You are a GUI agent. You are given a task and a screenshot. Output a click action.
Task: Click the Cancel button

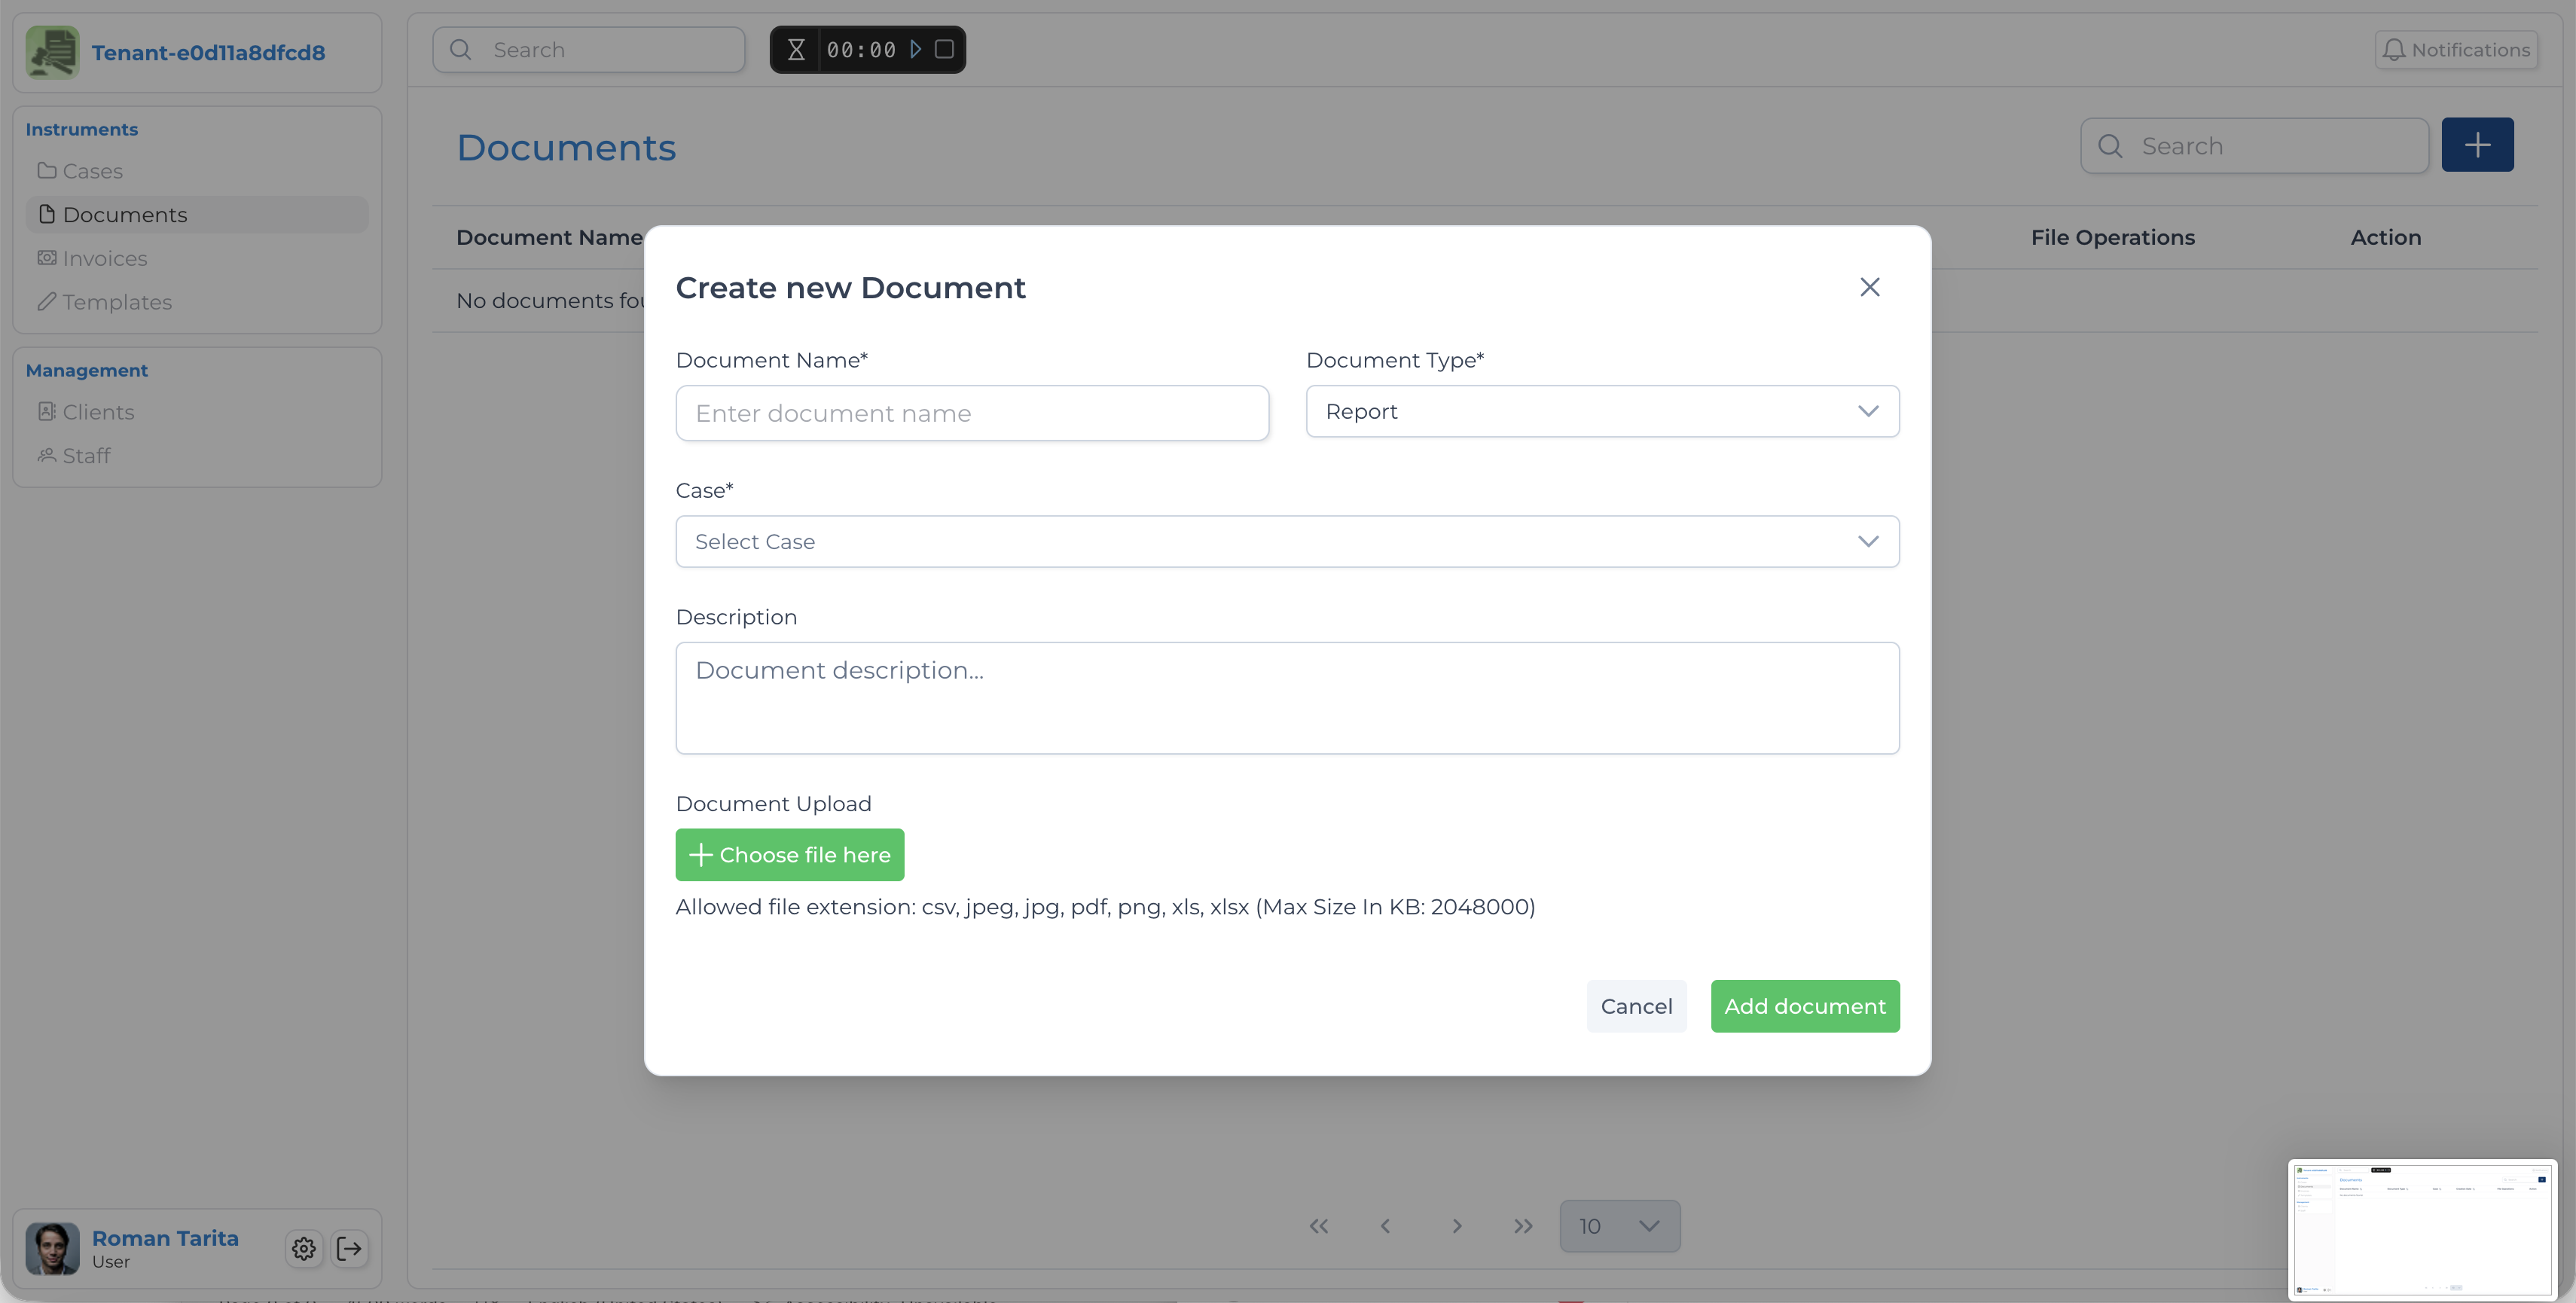click(x=1636, y=1006)
